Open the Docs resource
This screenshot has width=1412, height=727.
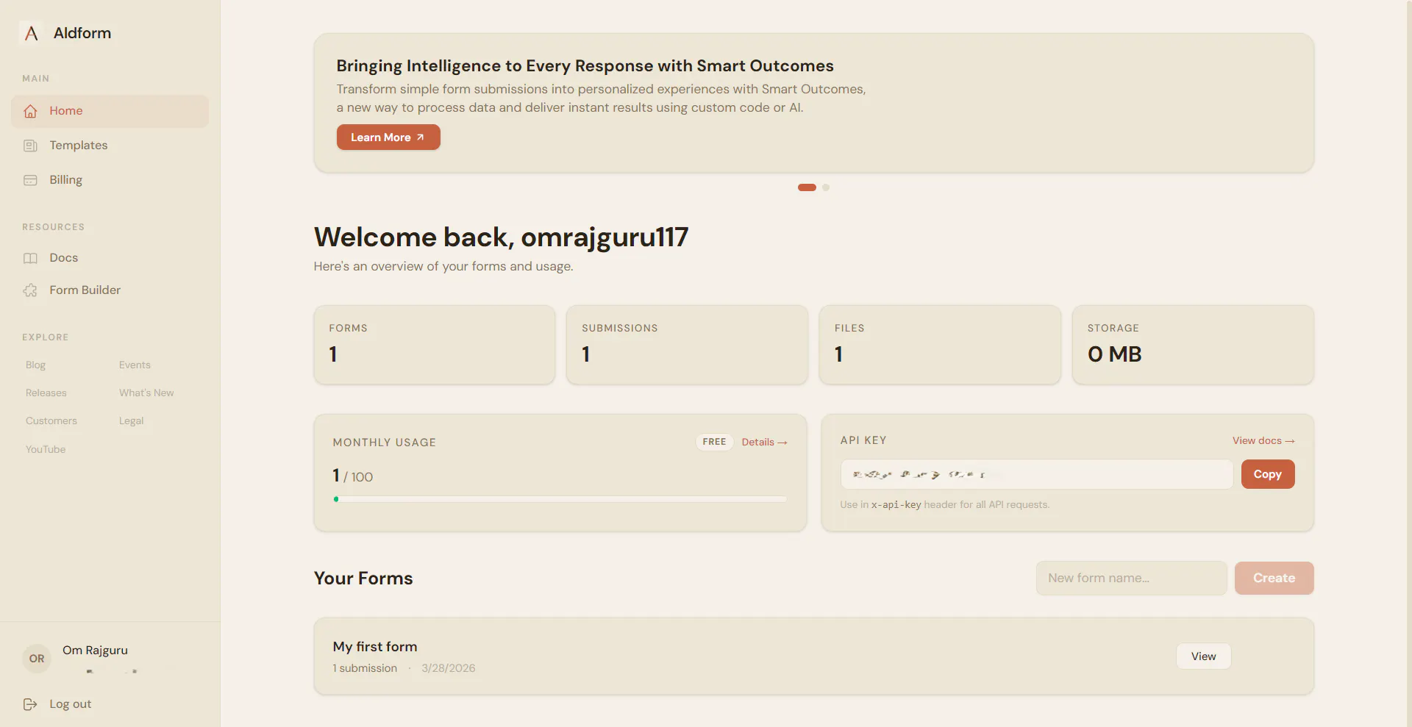(110, 258)
